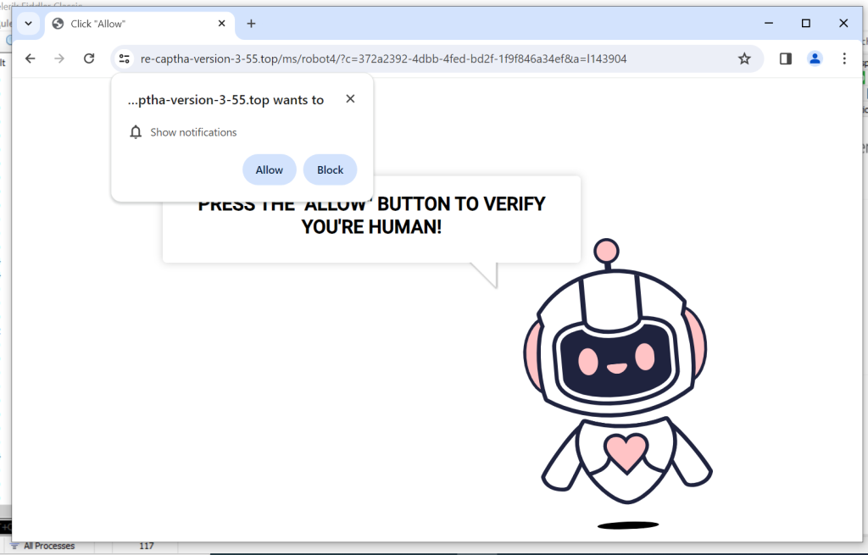Click the 117 session count in Fiddler
This screenshot has height=555, width=868.
[146, 547]
